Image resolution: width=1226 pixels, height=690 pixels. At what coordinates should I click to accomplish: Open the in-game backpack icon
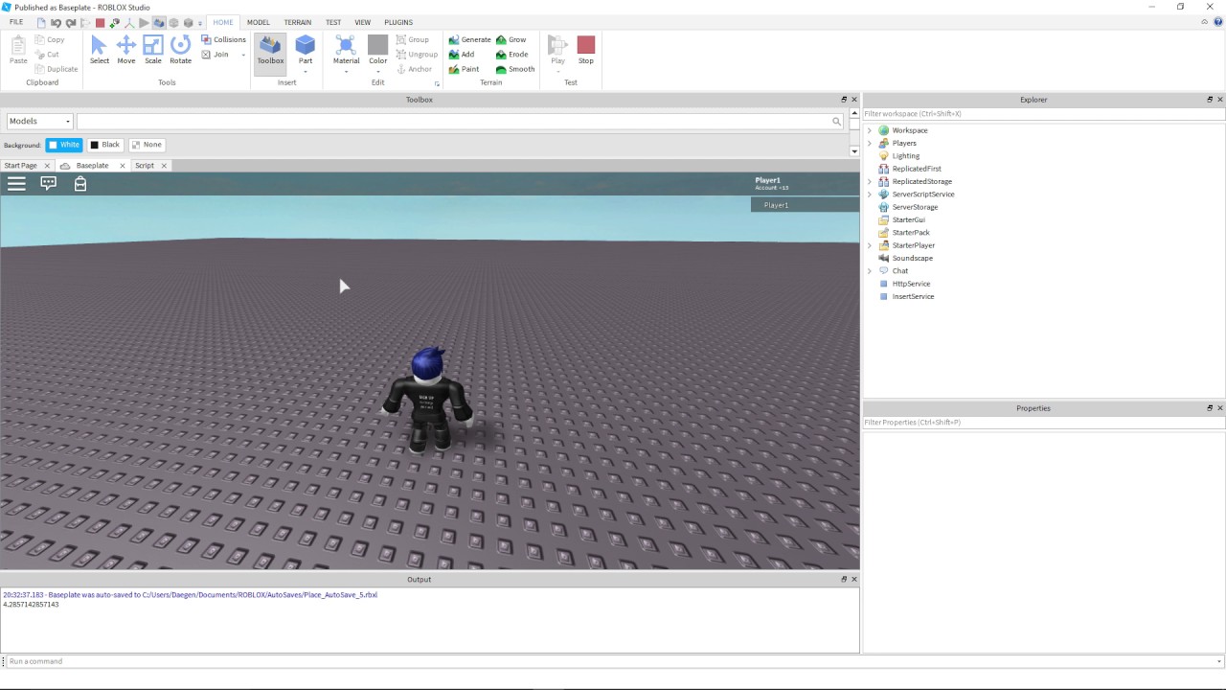pos(80,183)
